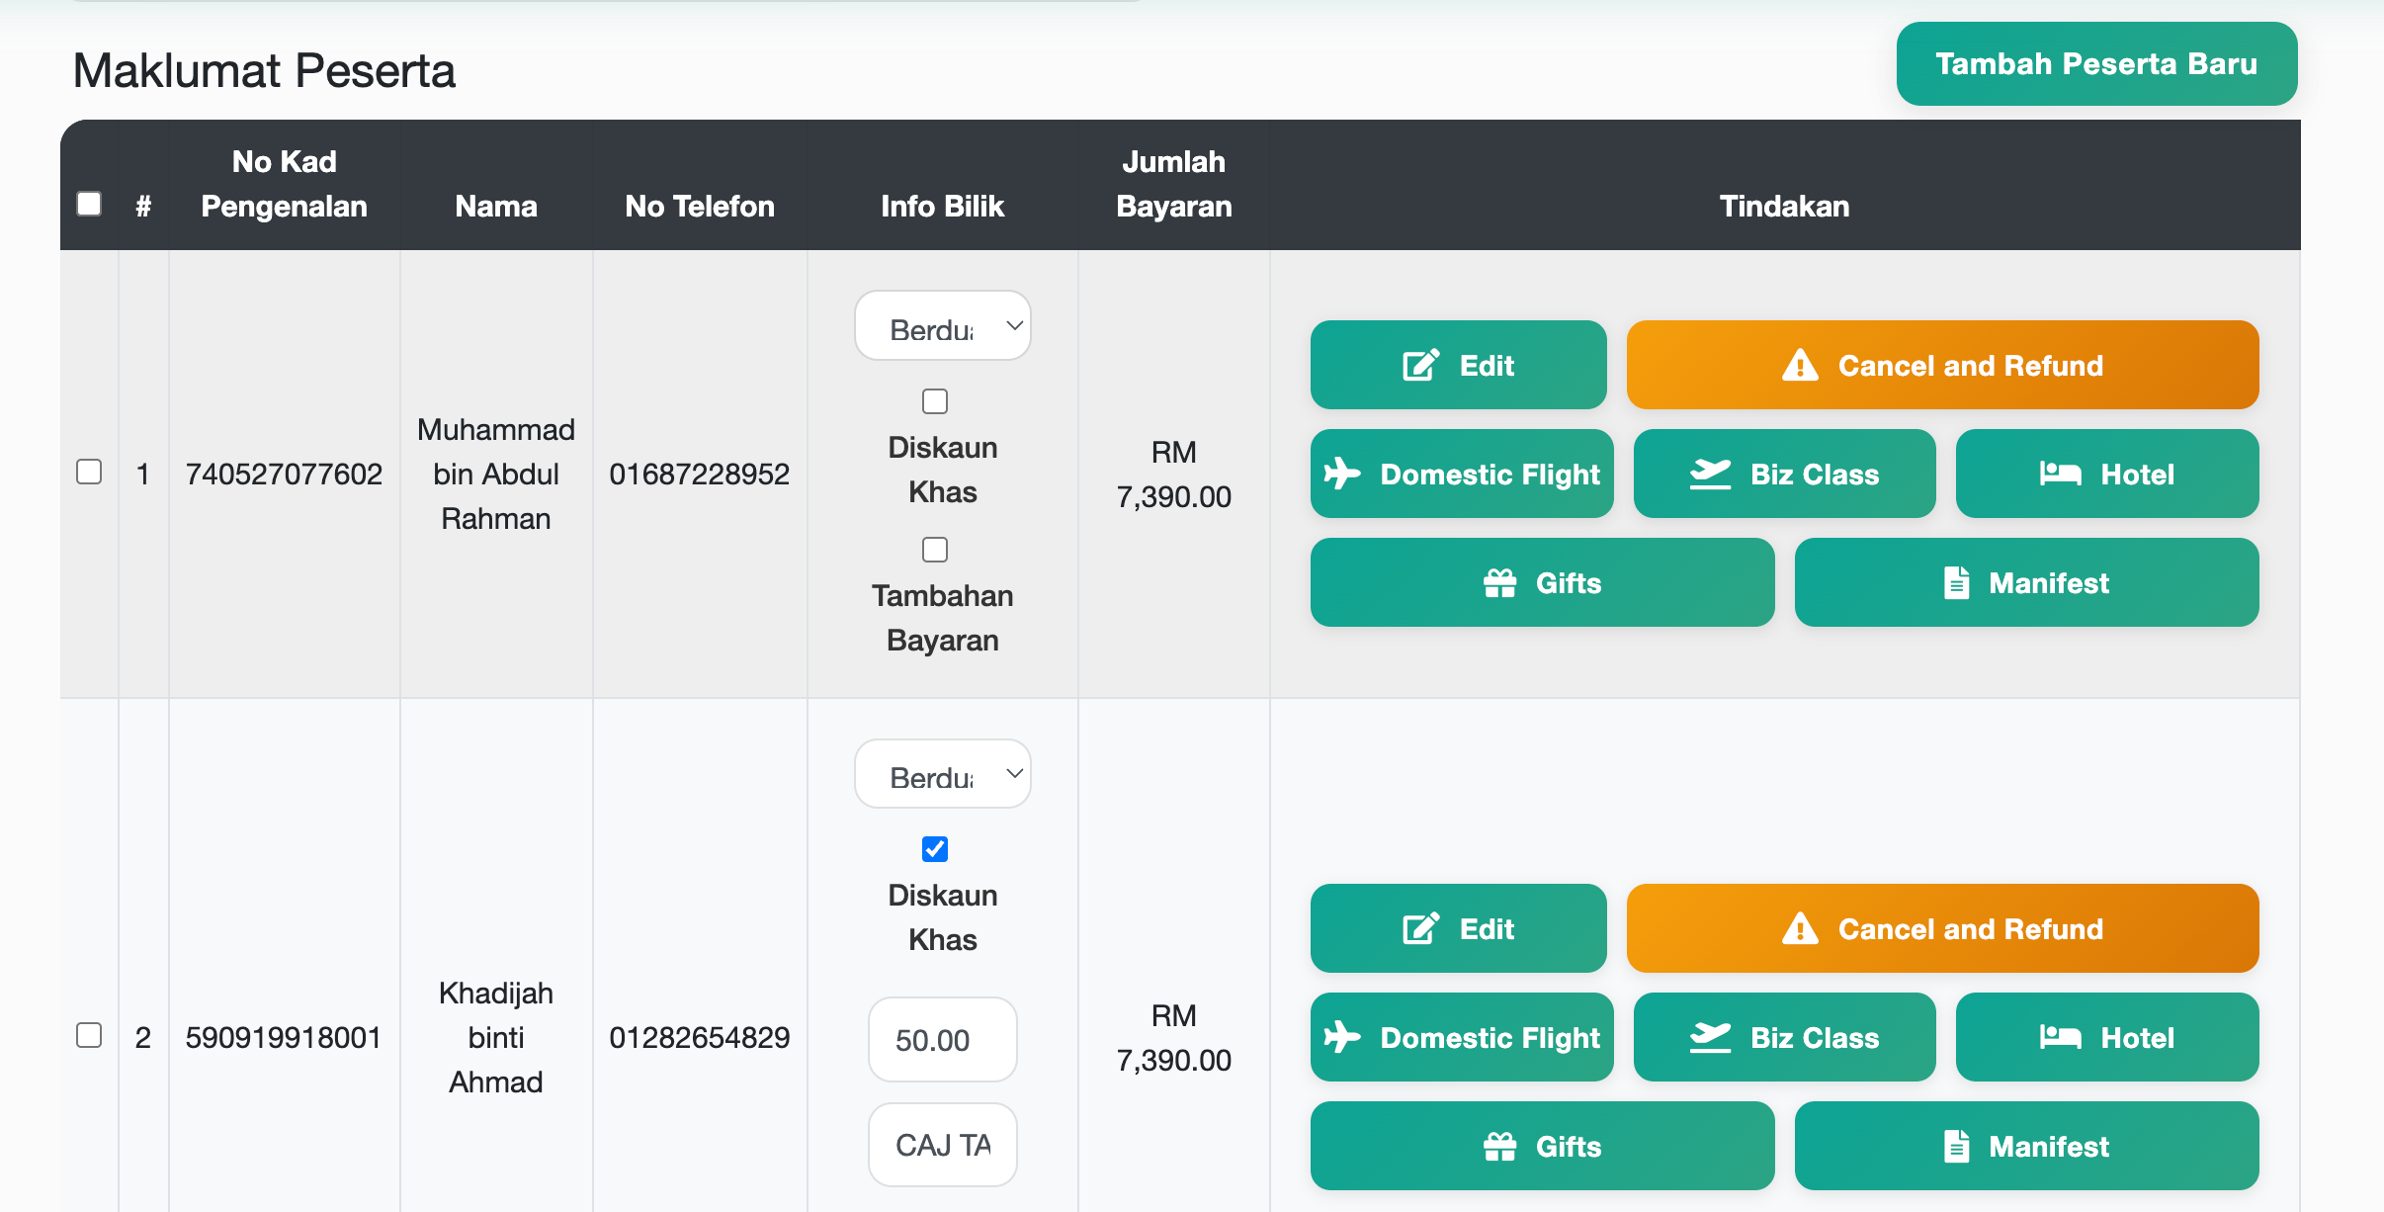Select row checkbox for participant number 2

[x=89, y=1035]
